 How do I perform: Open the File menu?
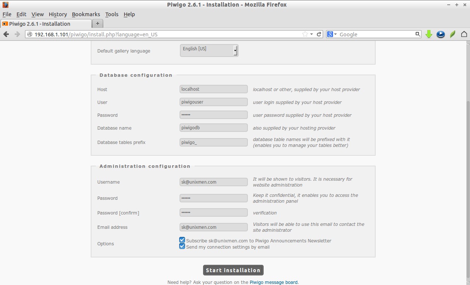coord(7,14)
